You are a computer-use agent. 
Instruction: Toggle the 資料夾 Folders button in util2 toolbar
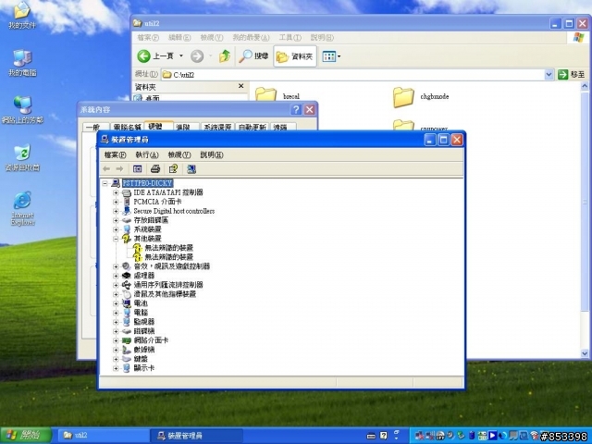pos(295,56)
